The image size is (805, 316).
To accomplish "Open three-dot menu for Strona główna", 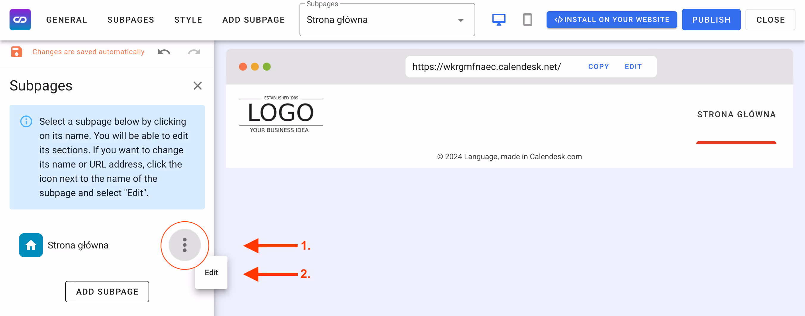I will click(x=185, y=245).
